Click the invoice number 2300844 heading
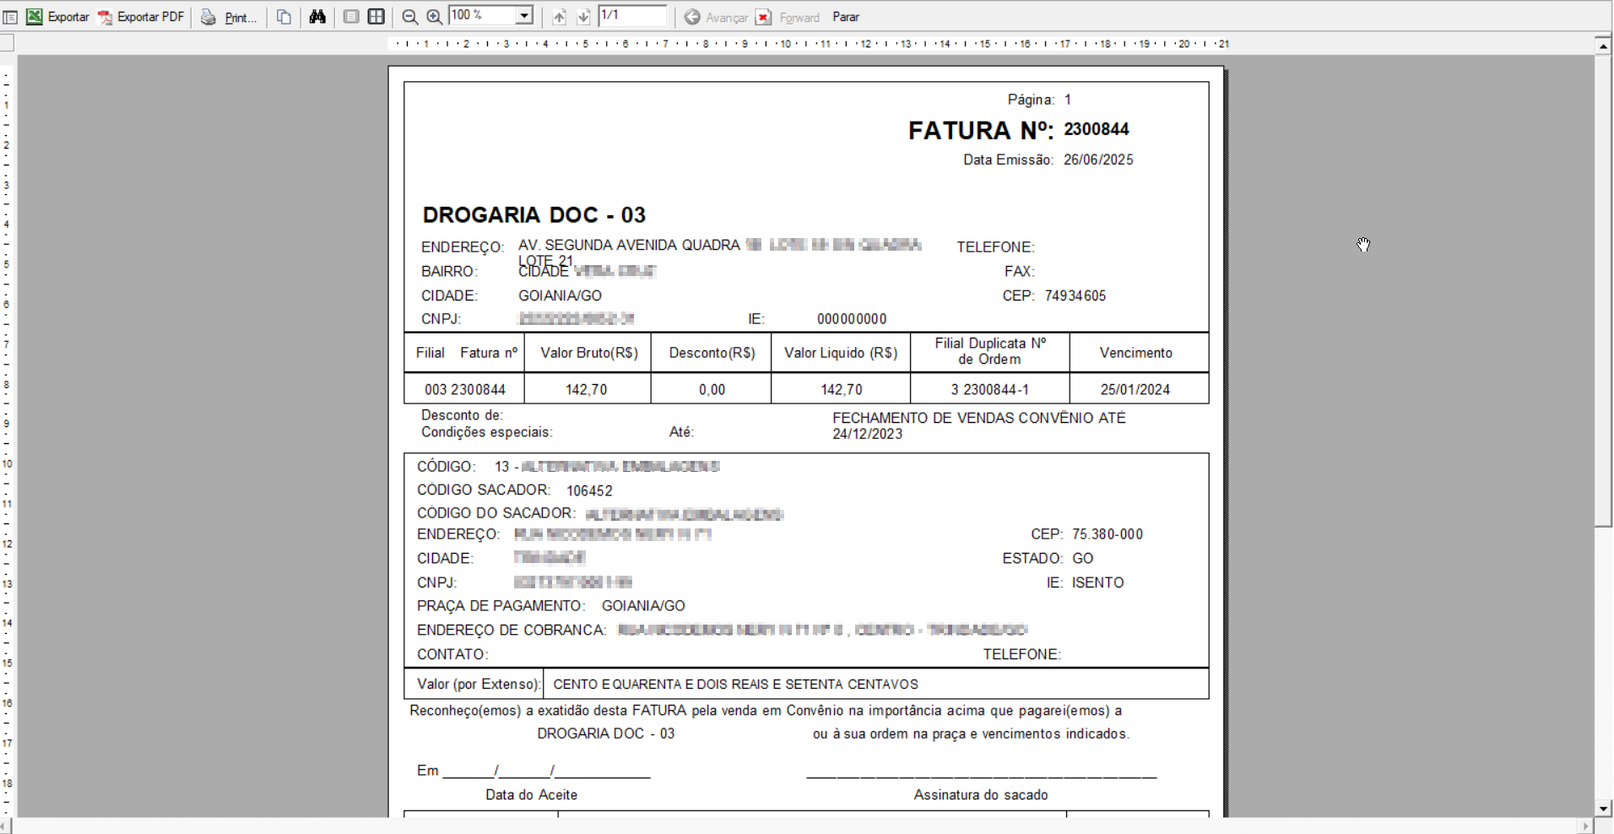Viewport: 1614px width, 834px height. pyautogui.click(x=1096, y=129)
